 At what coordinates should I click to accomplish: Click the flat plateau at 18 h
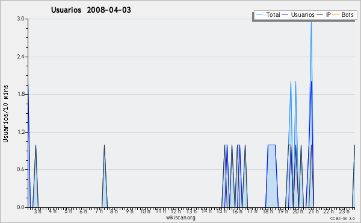point(272,145)
